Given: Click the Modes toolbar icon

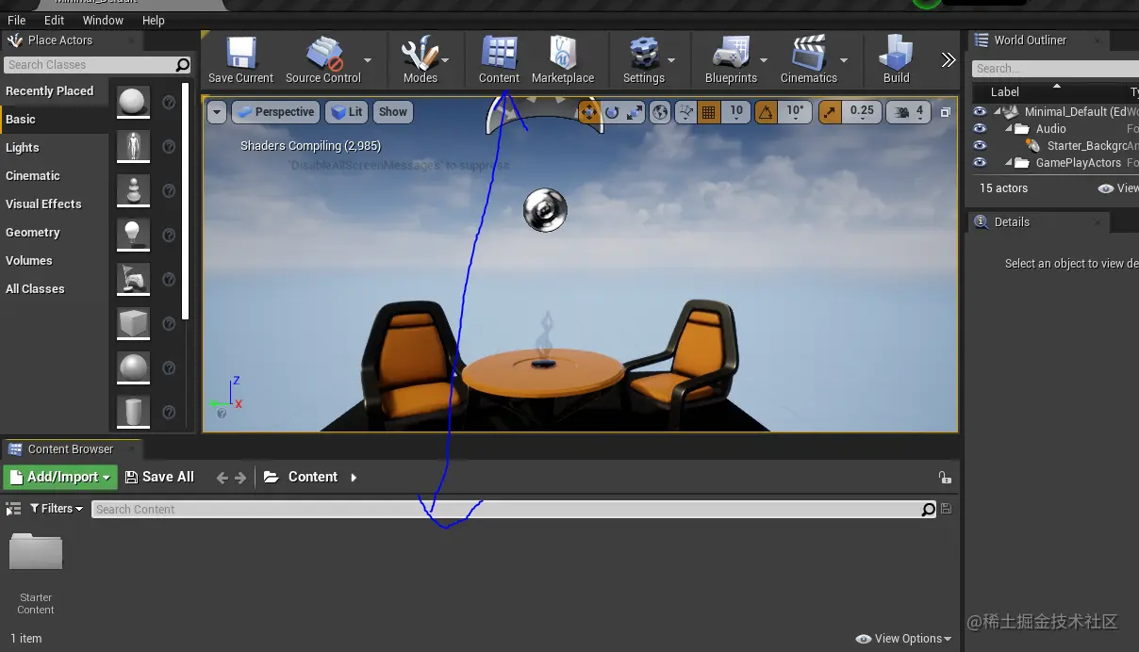Looking at the screenshot, I should coord(420,60).
